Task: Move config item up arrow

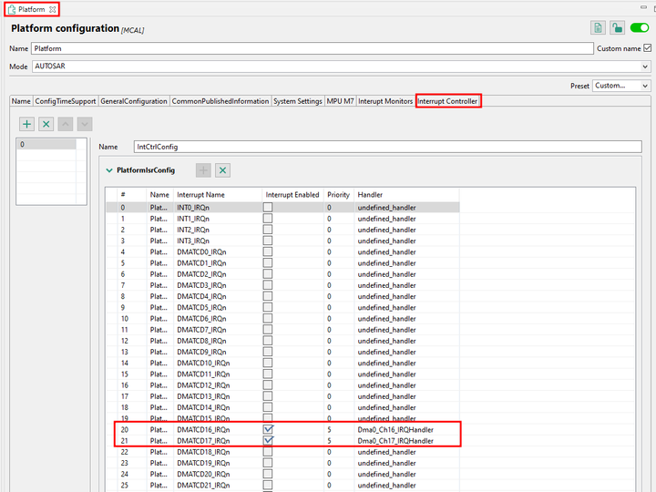Action: (x=66, y=124)
